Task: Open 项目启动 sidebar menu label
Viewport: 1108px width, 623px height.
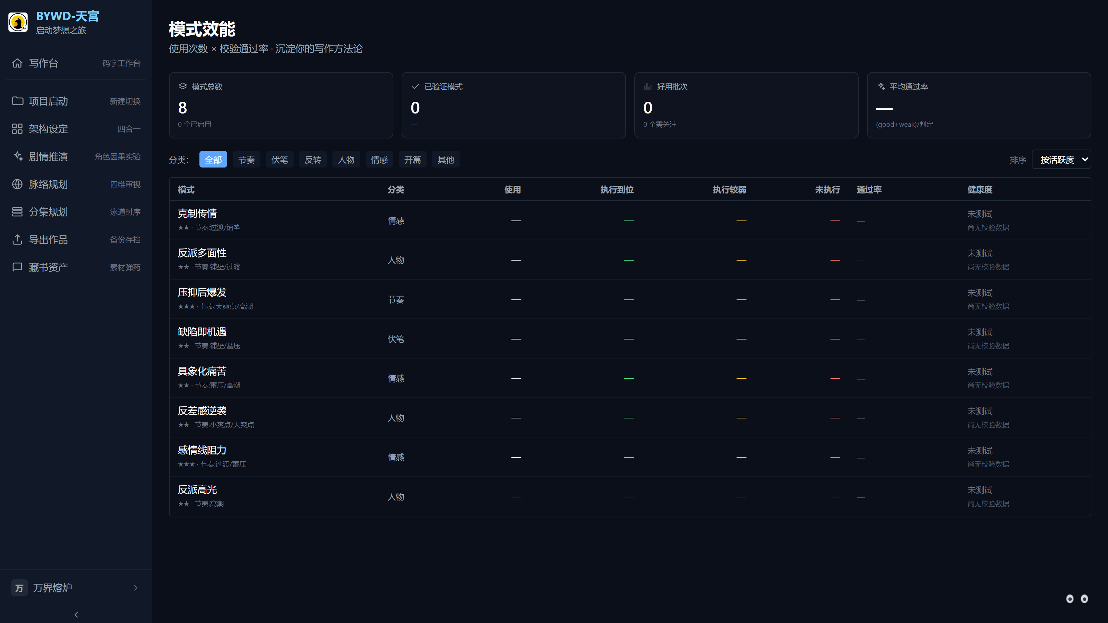Action: (48, 101)
